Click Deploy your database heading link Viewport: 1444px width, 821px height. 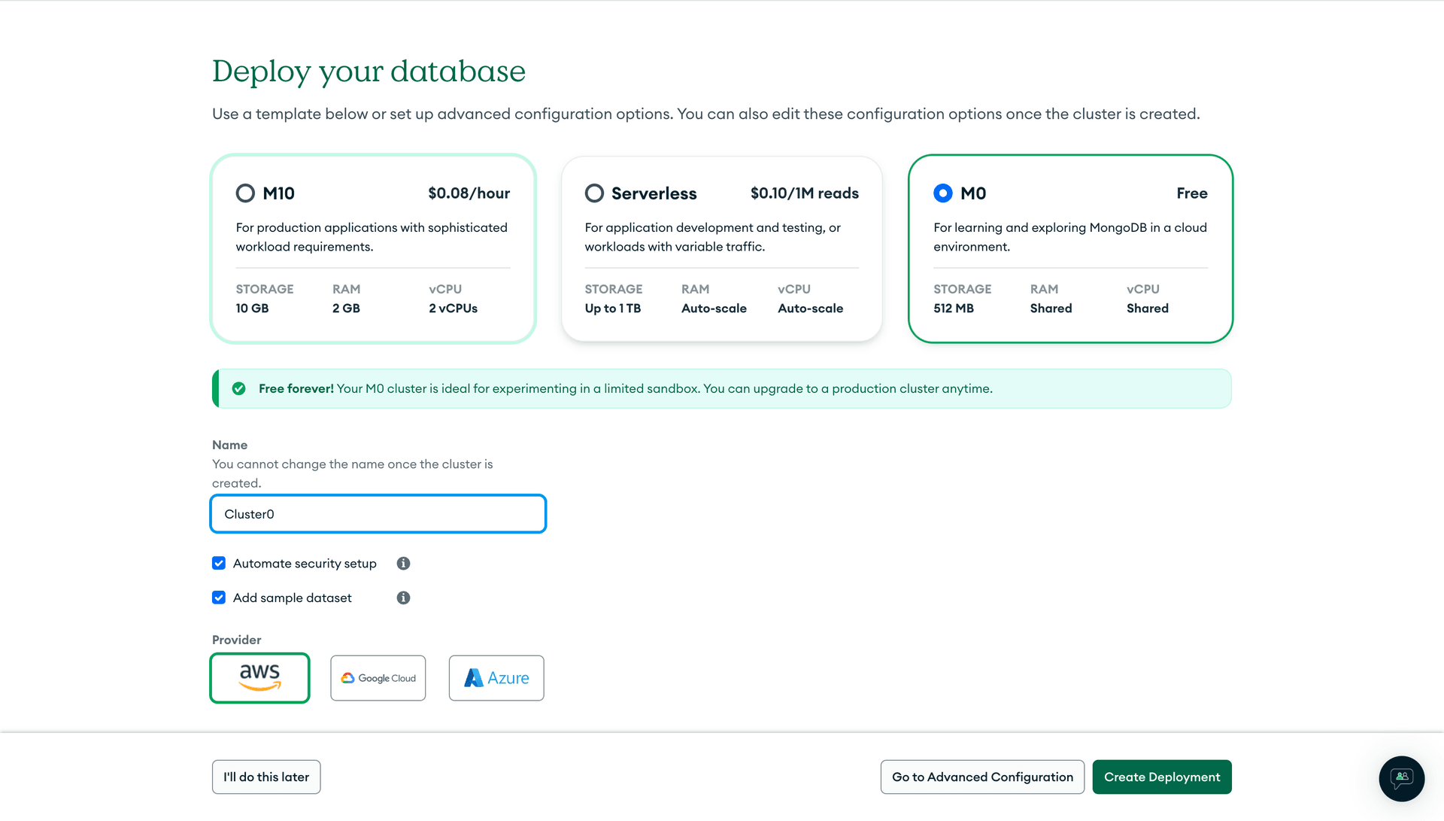[368, 71]
